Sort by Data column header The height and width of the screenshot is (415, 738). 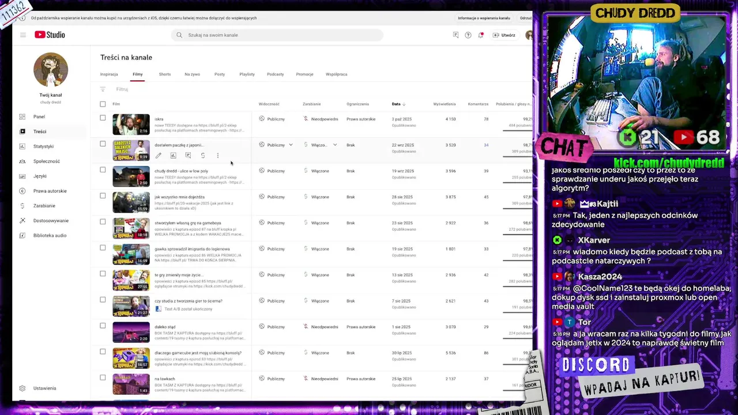tap(398, 104)
